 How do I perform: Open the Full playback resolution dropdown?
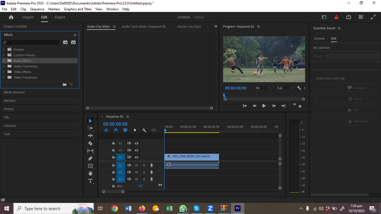tap(285, 88)
